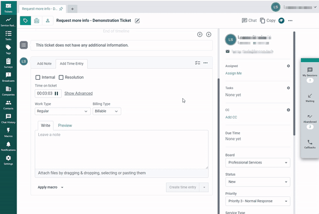
Task: Click the attach files drop area
Action: point(121,173)
